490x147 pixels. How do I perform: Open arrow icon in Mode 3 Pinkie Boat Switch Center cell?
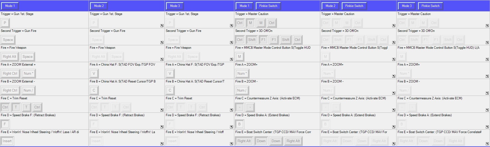(487, 144)
